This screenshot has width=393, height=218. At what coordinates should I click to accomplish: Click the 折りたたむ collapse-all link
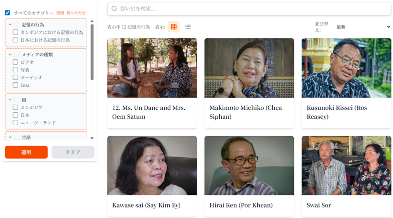coord(76,13)
